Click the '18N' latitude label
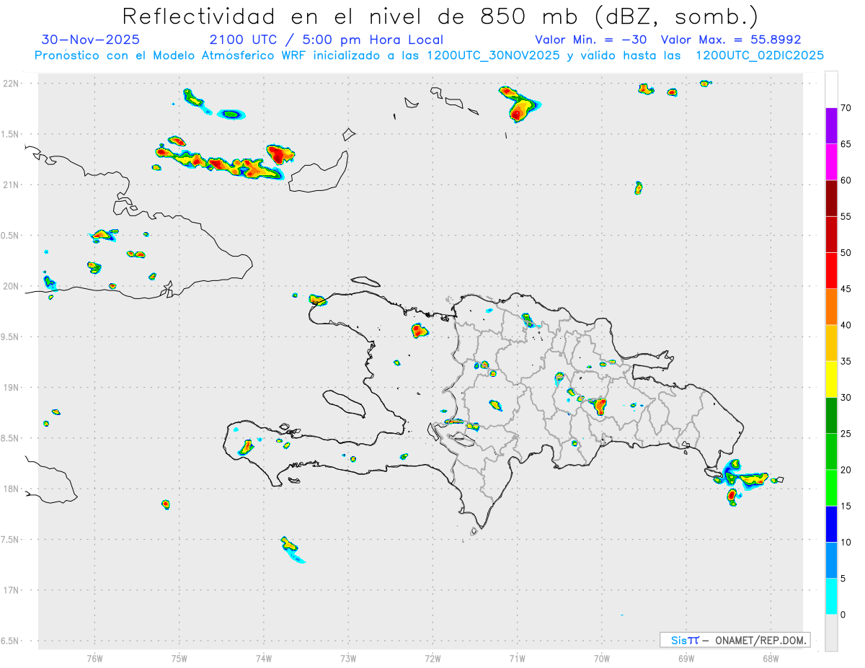865x668 pixels. (12, 489)
